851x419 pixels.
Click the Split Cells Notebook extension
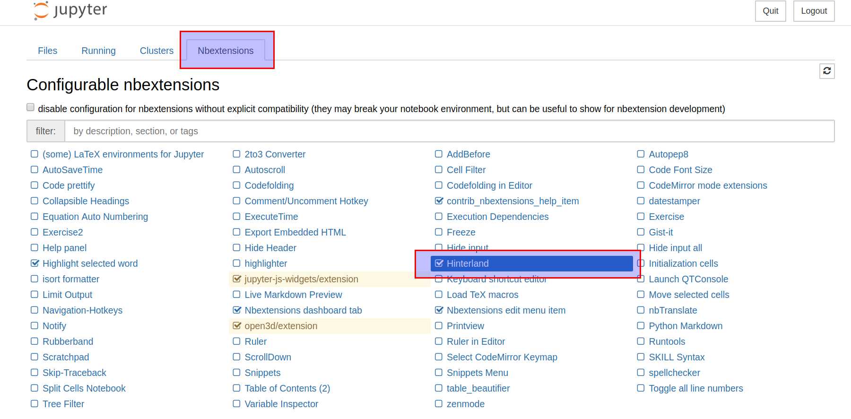coord(84,388)
